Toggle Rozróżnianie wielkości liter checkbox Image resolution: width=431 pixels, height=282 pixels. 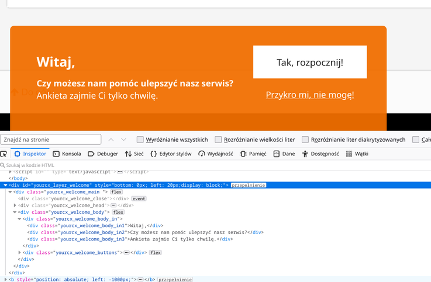click(219, 140)
